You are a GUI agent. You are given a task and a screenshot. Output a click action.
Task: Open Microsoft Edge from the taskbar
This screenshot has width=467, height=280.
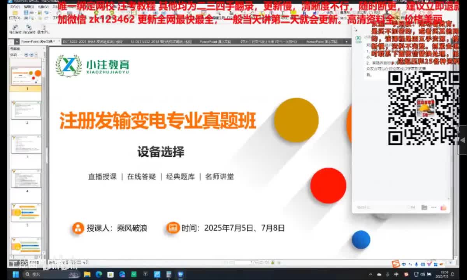coord(98,274)
